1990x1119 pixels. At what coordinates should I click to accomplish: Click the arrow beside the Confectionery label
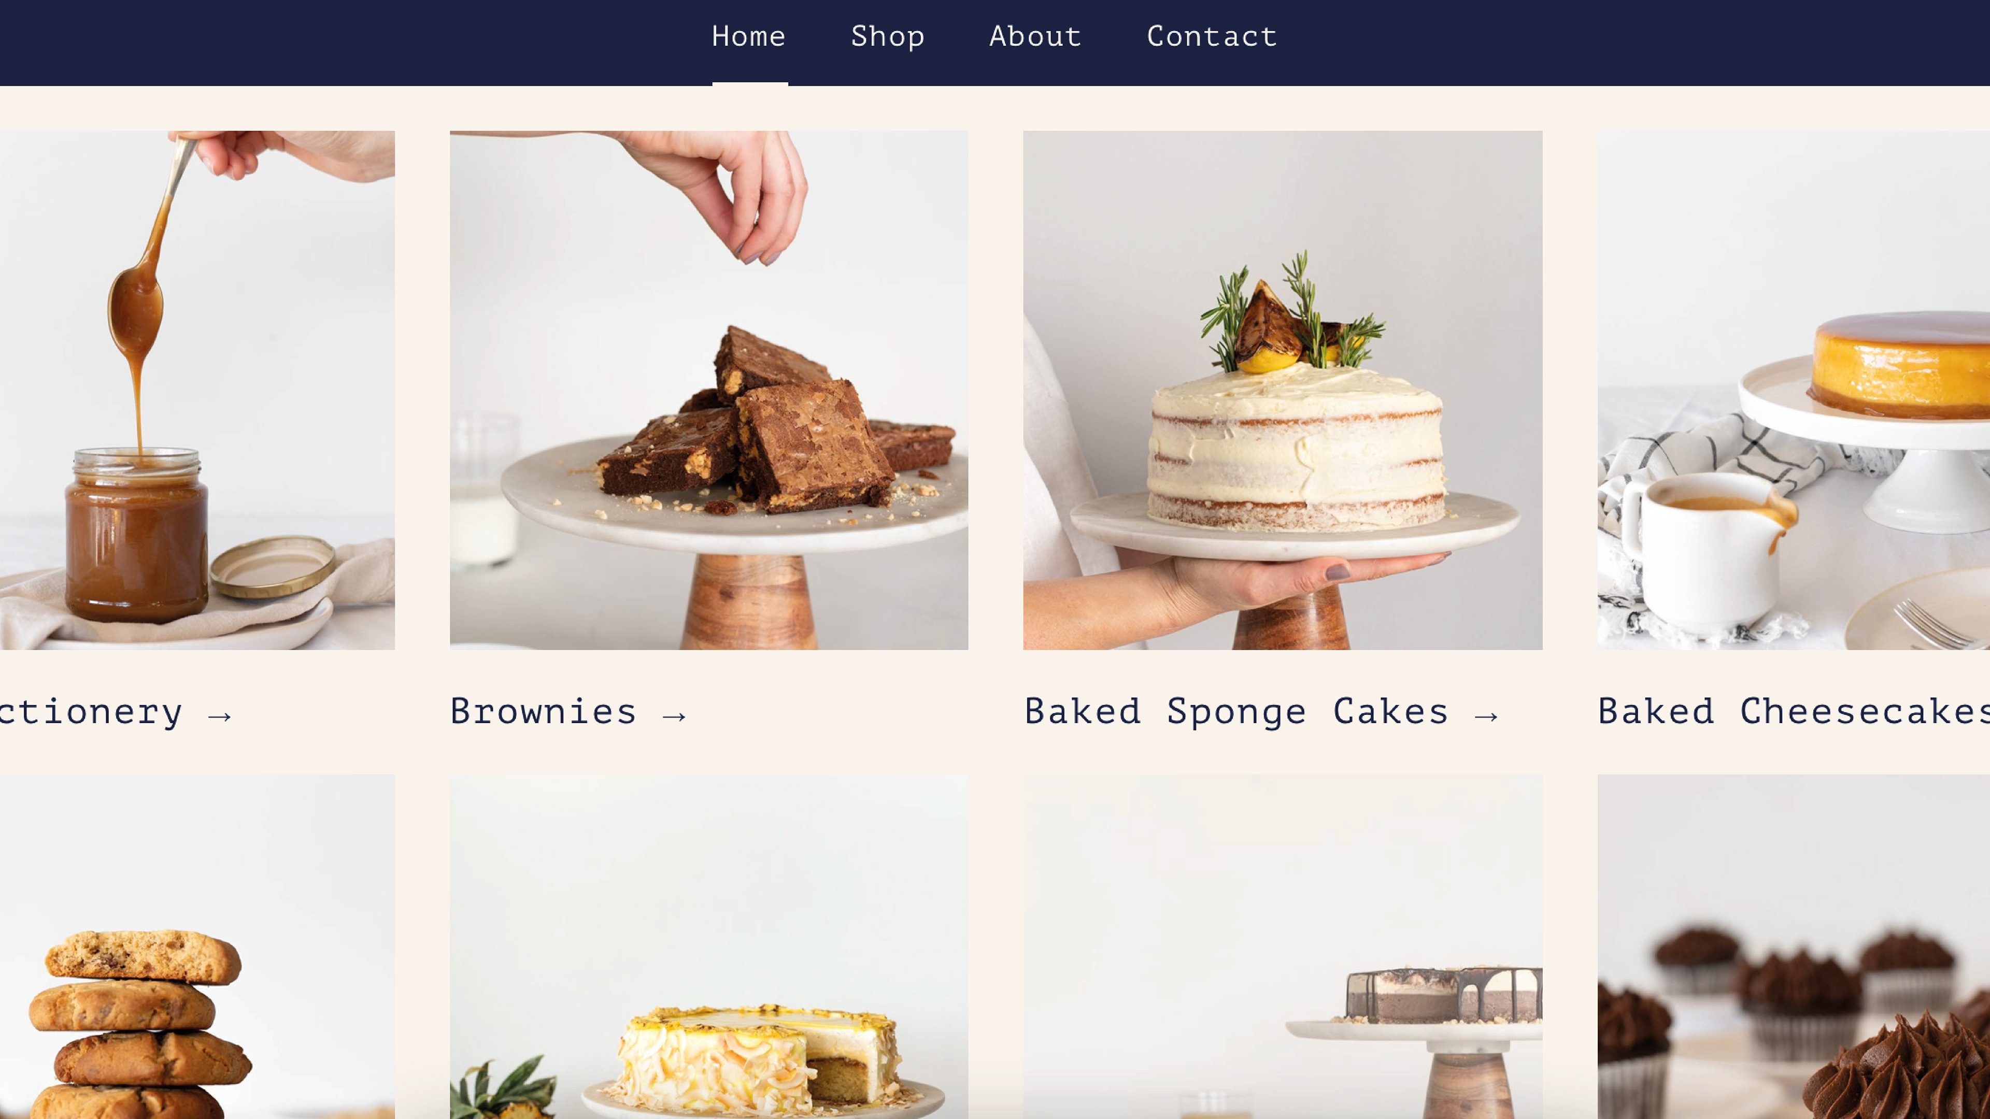220,716
